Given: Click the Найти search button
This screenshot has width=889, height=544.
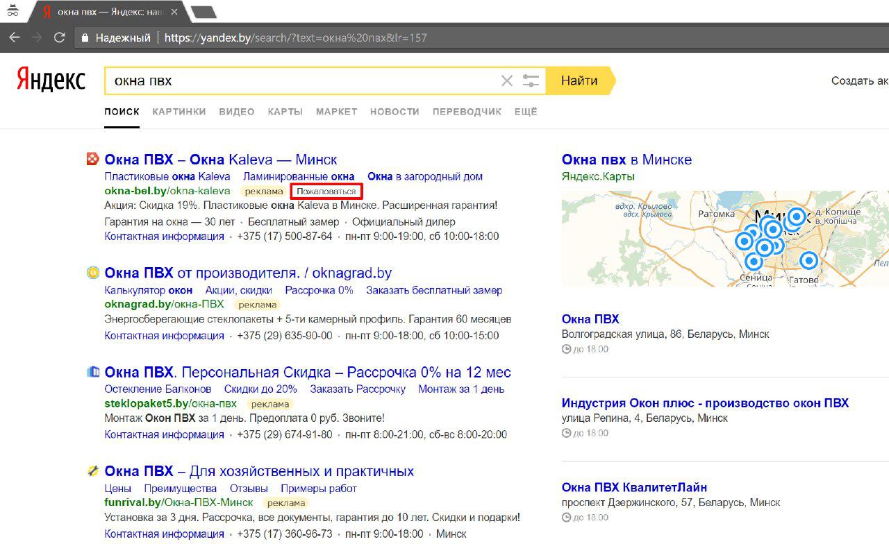Looking at the screenshot, I should tap(579, 80).
